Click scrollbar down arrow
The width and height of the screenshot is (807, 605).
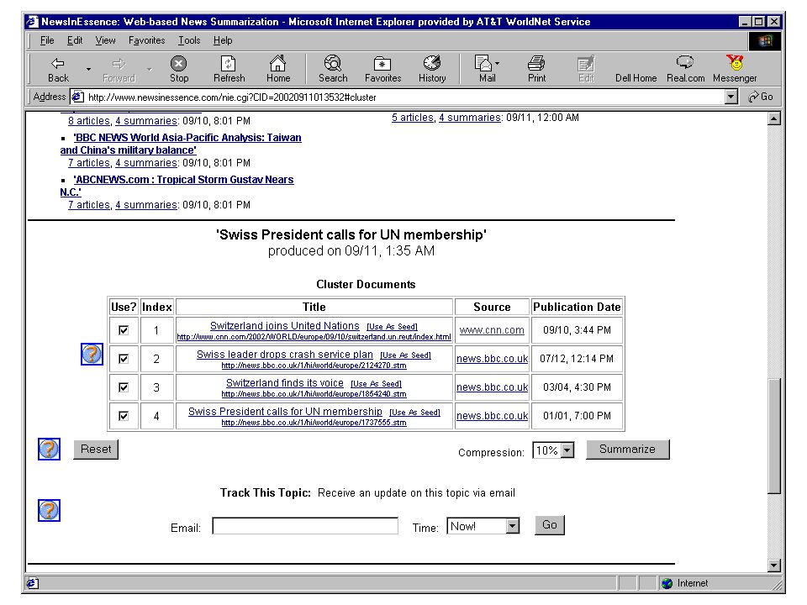pyautogui.click(x=773, y=566)
